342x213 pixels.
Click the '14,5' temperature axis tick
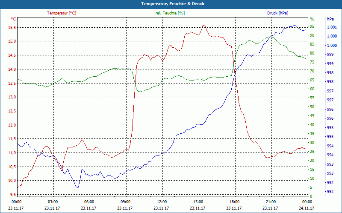pyautogui.click(x=12, y=55)
